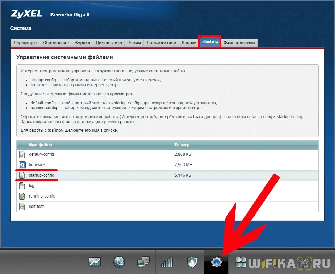Select the Файлы tab

tap(210, 42)
